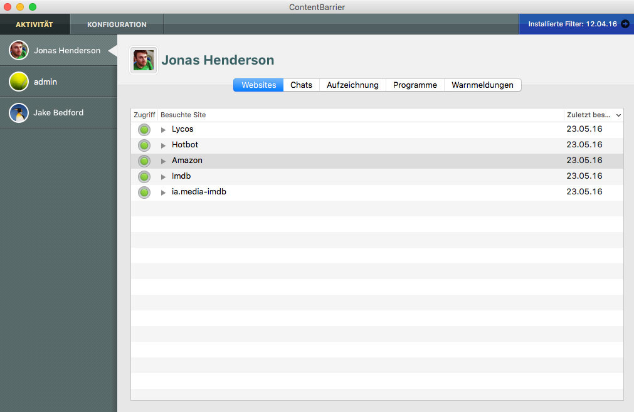634x412 pixels.
Task: Click the green access status dot for Hotbot
Action: [x=144, y=145]
